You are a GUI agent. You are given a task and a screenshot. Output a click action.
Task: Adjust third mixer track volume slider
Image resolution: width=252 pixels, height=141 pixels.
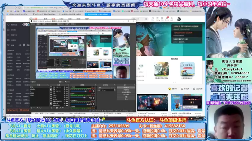coord(79,104)
